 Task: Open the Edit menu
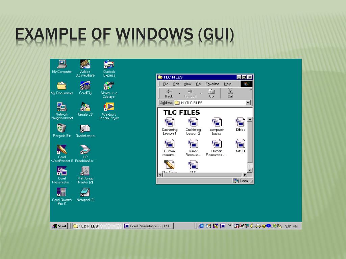coord(176,84)
